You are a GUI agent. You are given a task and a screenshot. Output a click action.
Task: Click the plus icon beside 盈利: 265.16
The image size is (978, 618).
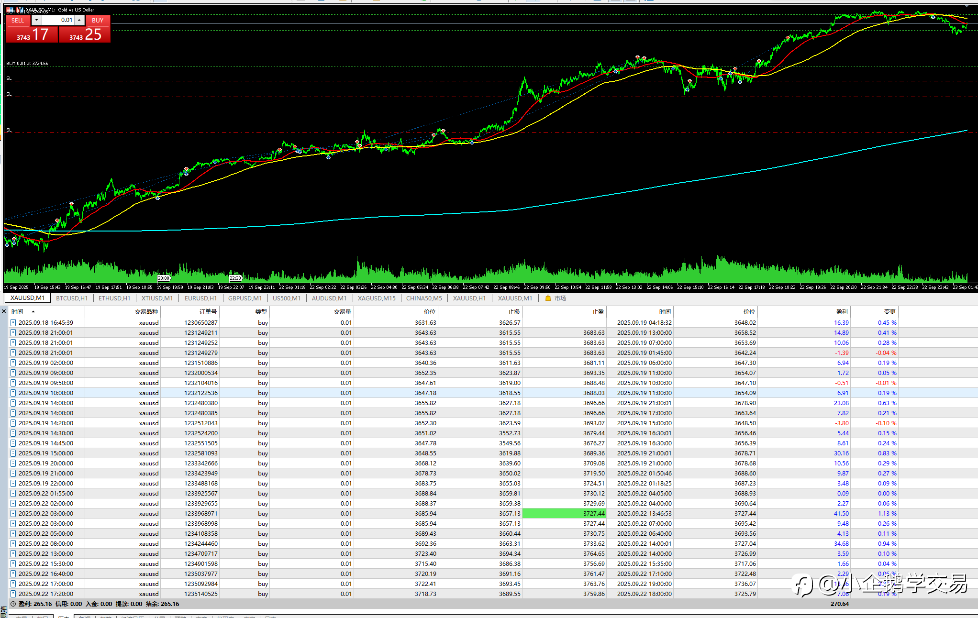coord(13,604)
